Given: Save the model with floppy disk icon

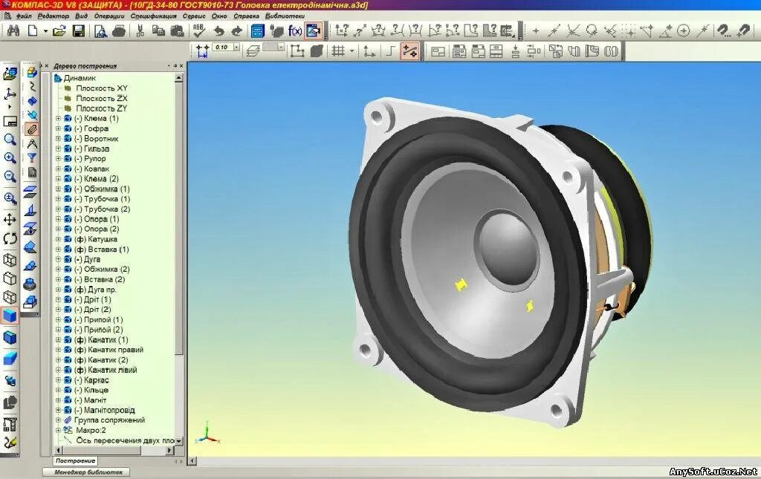Looking at the screenshot, I should [x=78, y=31].
